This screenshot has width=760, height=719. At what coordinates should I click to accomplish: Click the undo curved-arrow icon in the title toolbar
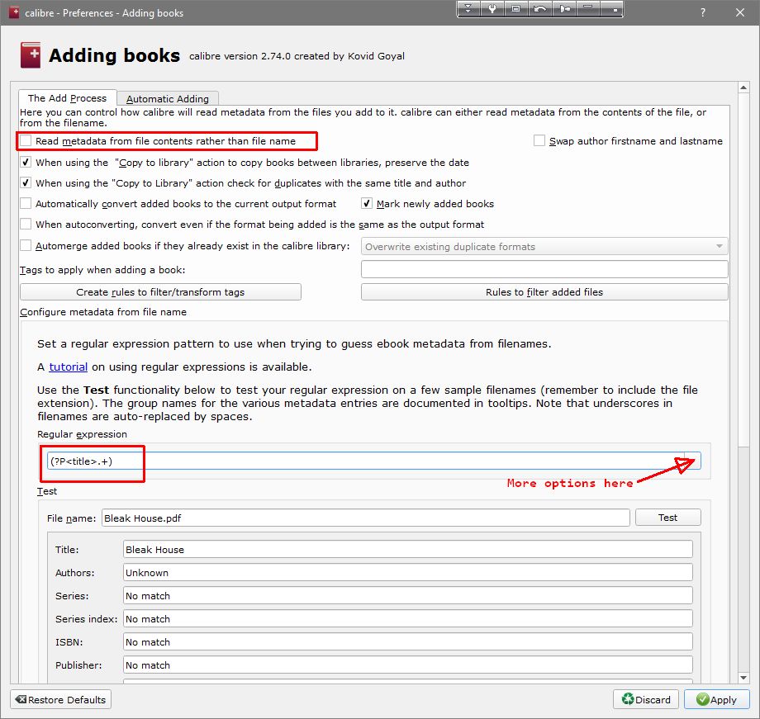540,9
